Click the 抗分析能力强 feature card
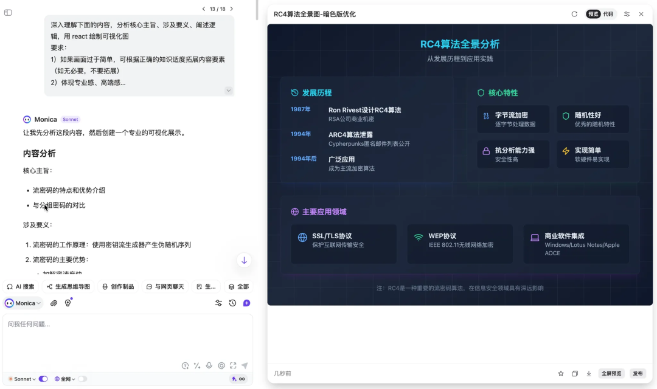Image resolution: width=657 pixels, height=389 pixels. [x=513, y=154]
